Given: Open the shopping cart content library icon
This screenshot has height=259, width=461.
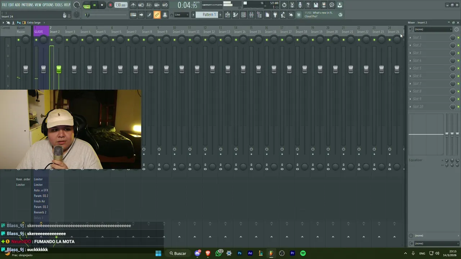Looking at the screenshot, I should (299, 15).
